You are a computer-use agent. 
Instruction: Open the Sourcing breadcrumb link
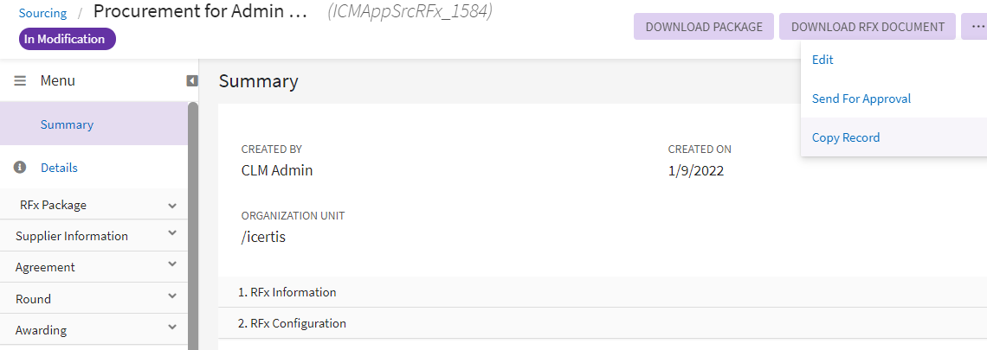point(42,13)
